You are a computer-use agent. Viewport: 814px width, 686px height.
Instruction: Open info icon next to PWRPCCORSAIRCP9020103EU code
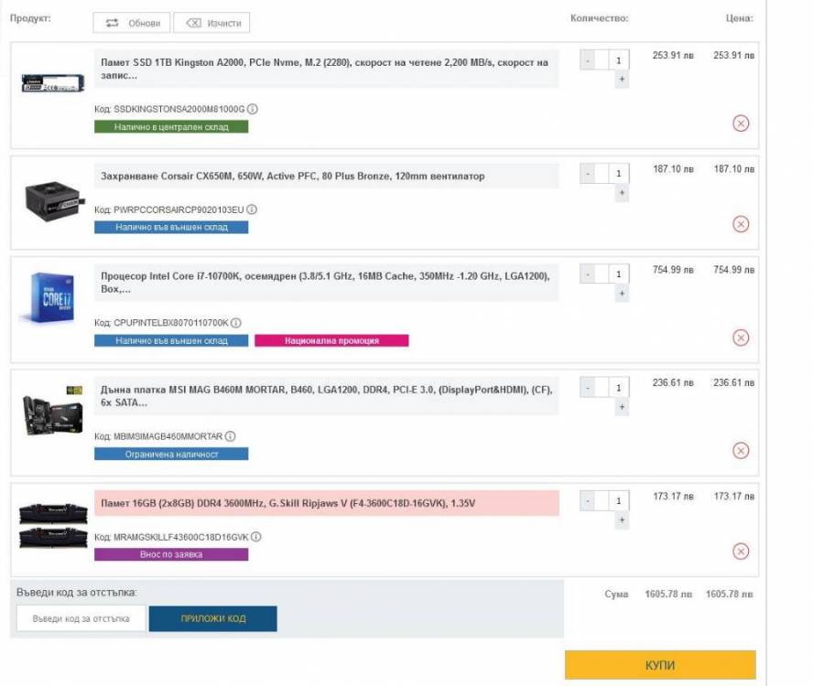pos(252,209)
